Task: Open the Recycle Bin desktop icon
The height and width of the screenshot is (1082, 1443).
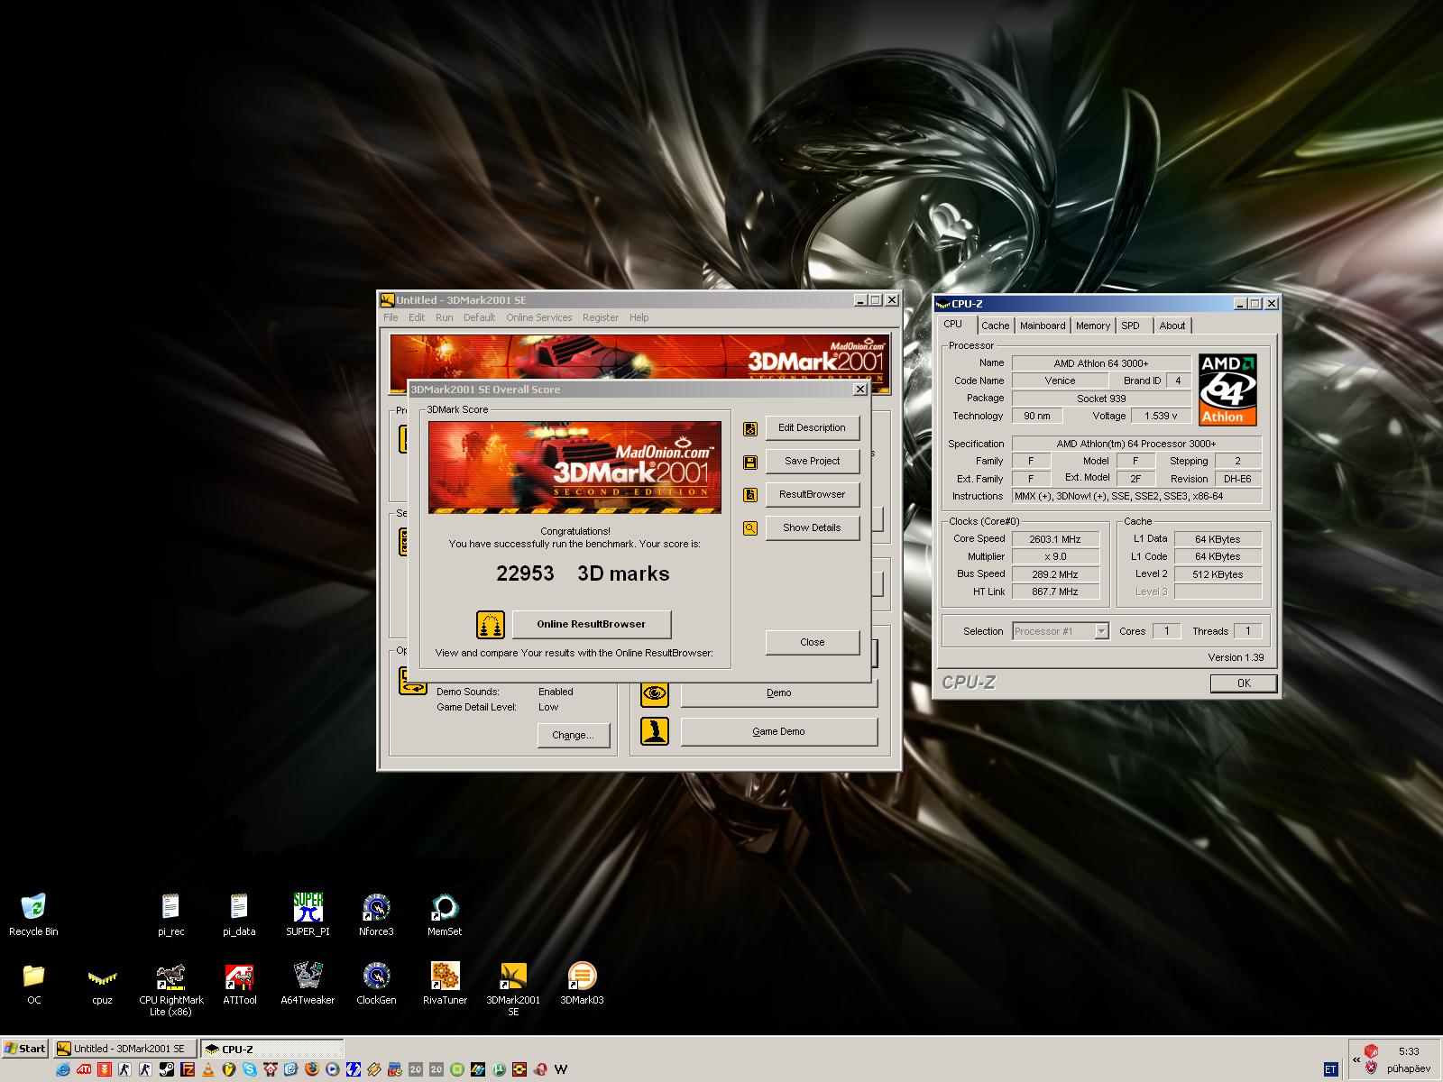Action: point(33,914)
